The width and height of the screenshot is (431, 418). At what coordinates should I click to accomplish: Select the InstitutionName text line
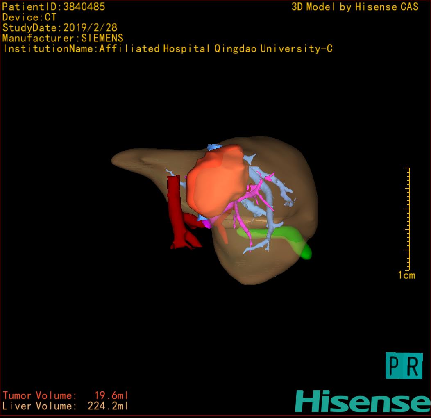click(x=167, y=49)
